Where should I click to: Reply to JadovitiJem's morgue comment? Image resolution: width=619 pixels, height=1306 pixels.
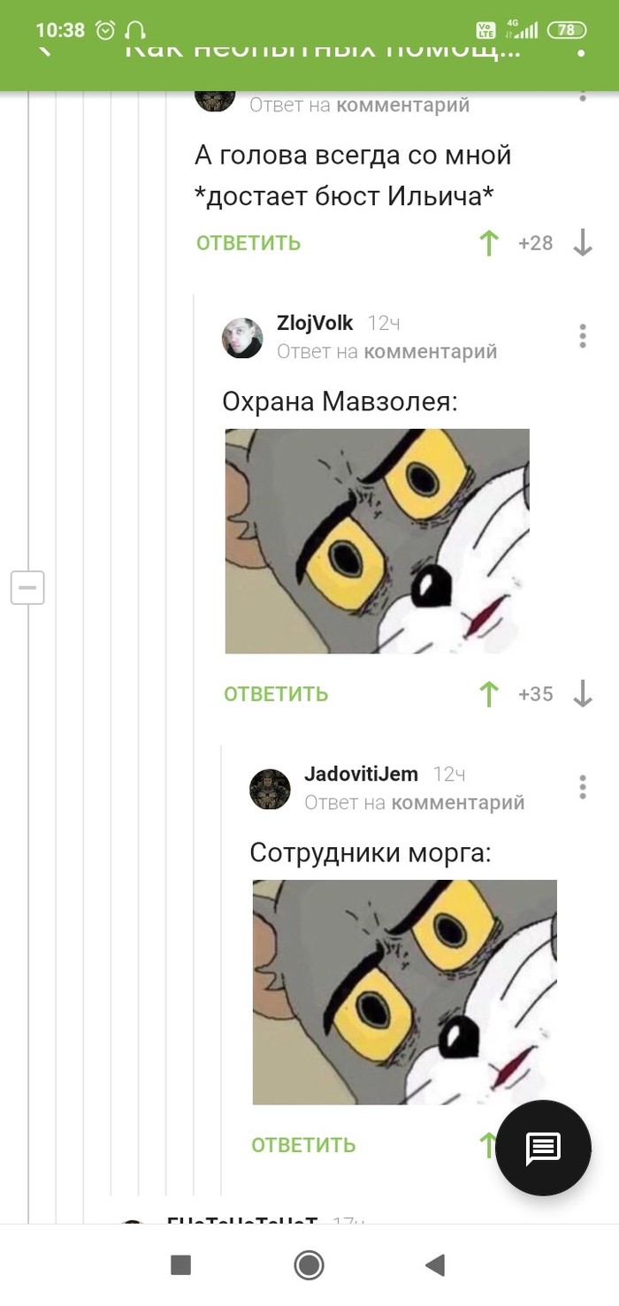tap(303, 1145)
